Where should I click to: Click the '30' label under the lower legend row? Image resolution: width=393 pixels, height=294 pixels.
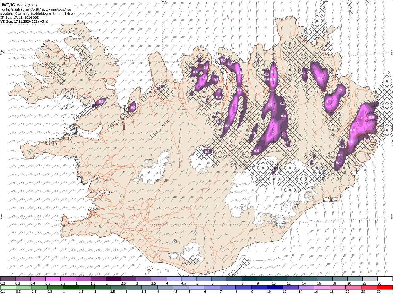point(379,292)
